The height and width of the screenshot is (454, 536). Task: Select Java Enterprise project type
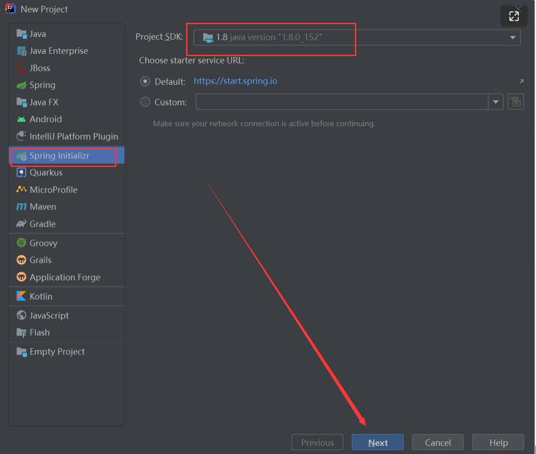pyautogui.click(x=67, y=51)
